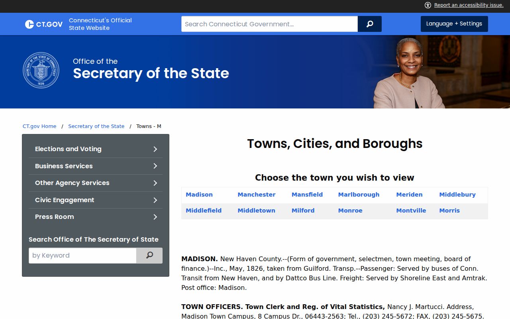Select the Manchester town link
This screenshot has height=319, width=510.
pyautogui.click(x=257, y=195)
